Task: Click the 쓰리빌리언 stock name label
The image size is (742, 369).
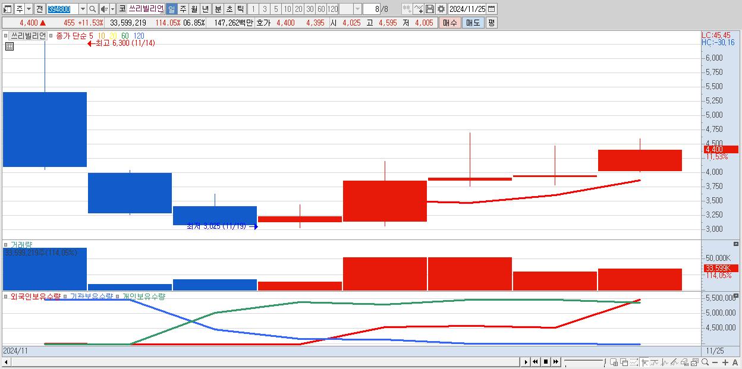Action: click(x=146, y=9)
